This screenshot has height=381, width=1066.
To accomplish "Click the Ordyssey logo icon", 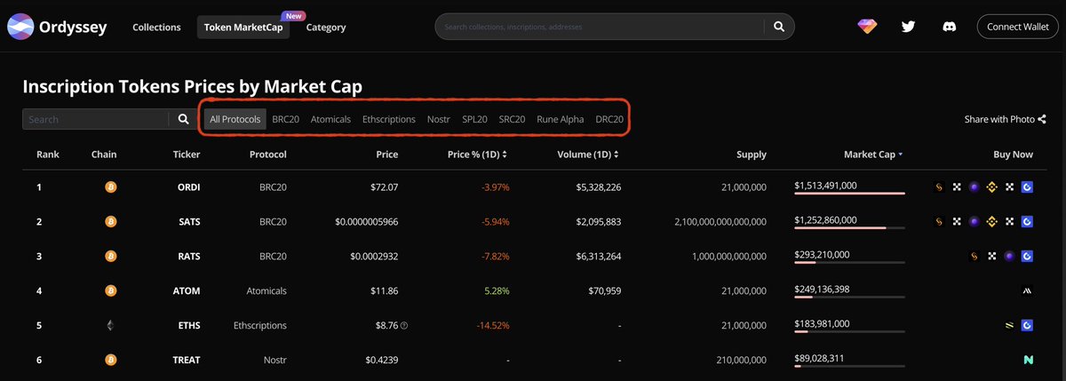I will [x=20, y=27].
